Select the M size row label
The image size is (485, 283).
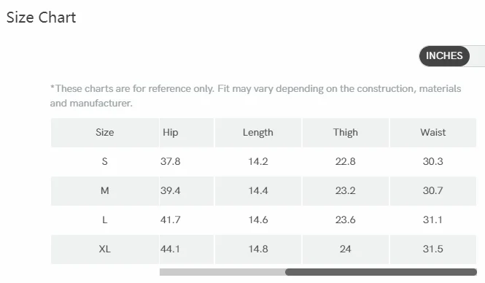point(105,190)
